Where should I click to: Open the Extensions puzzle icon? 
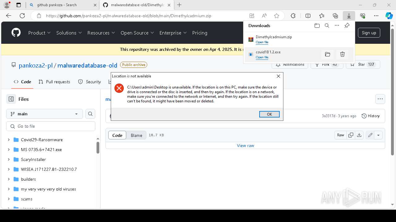coord(293,16)
